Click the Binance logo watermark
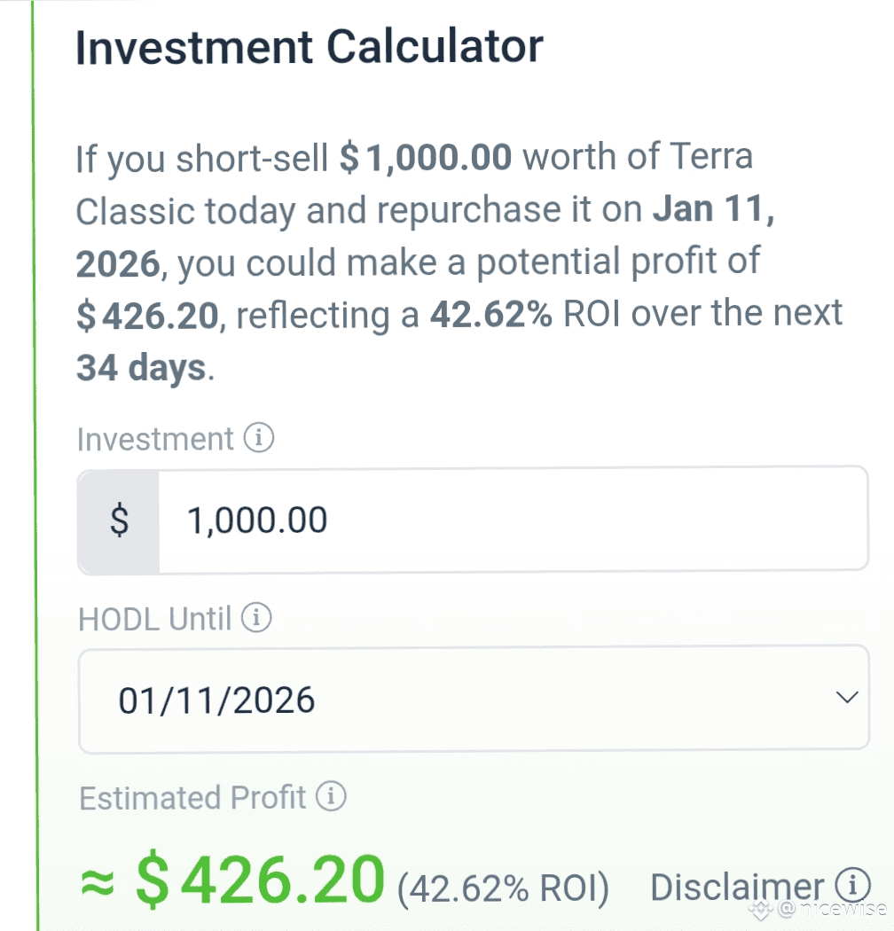Screen dimensions: 894x931 [760, 908]
